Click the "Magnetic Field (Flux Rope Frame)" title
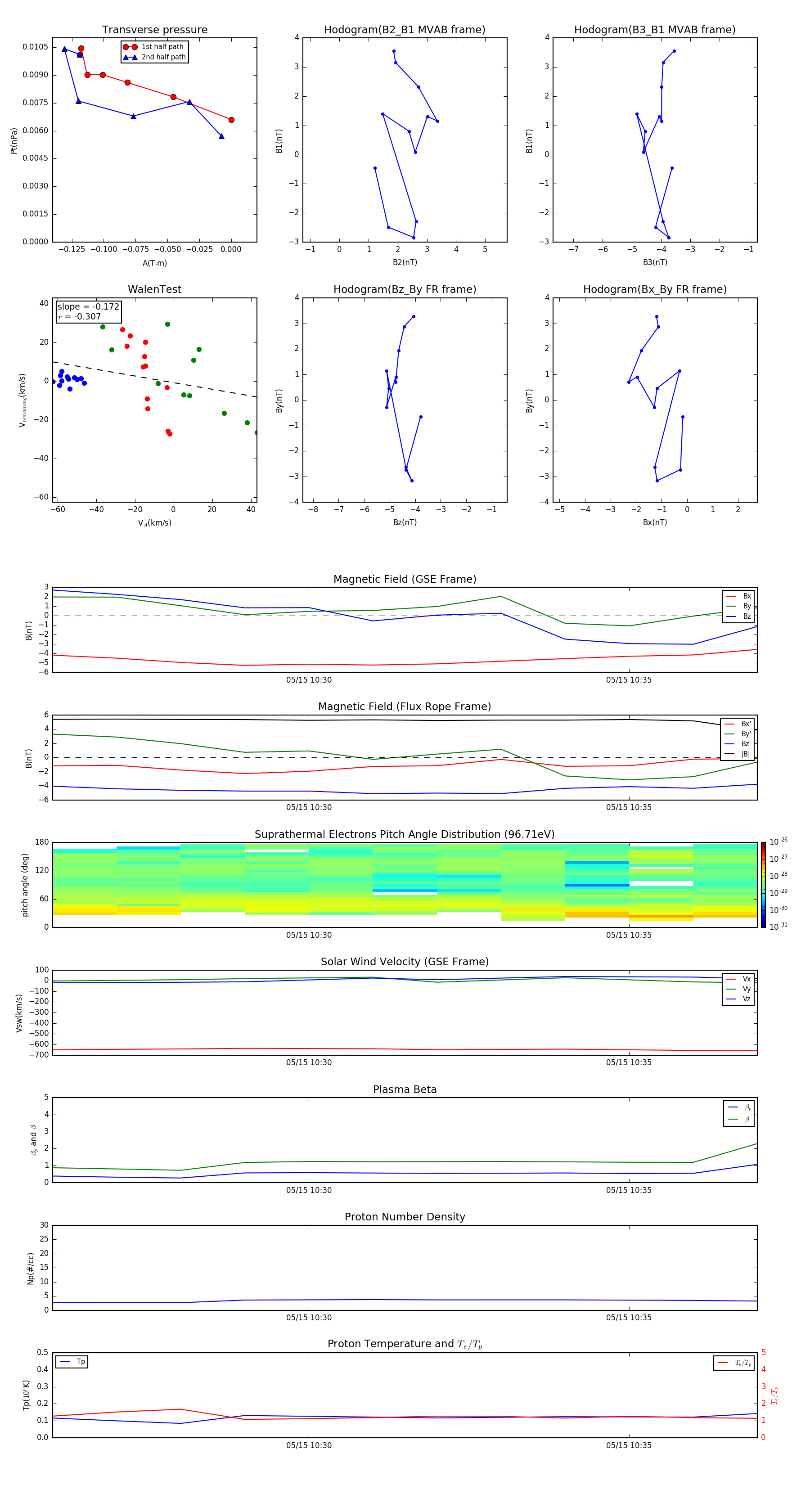The image size is (810, 1485). [405, 707]
